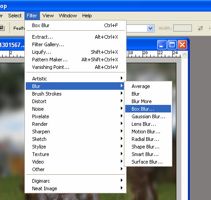This screenshot has width=211, height=200.
Task: Expand the Pixelate submenu
Action: (76, 116)
